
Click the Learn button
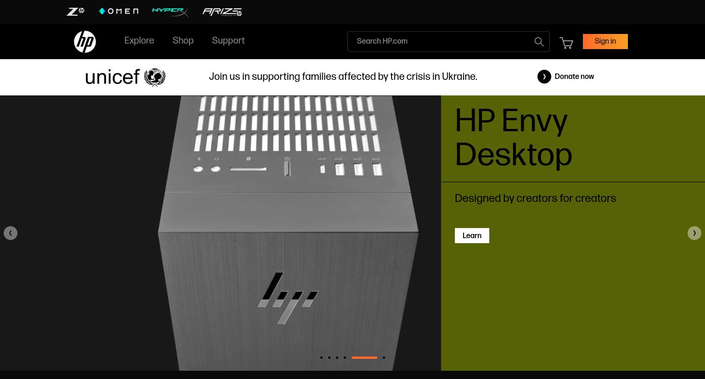(472, 236)
